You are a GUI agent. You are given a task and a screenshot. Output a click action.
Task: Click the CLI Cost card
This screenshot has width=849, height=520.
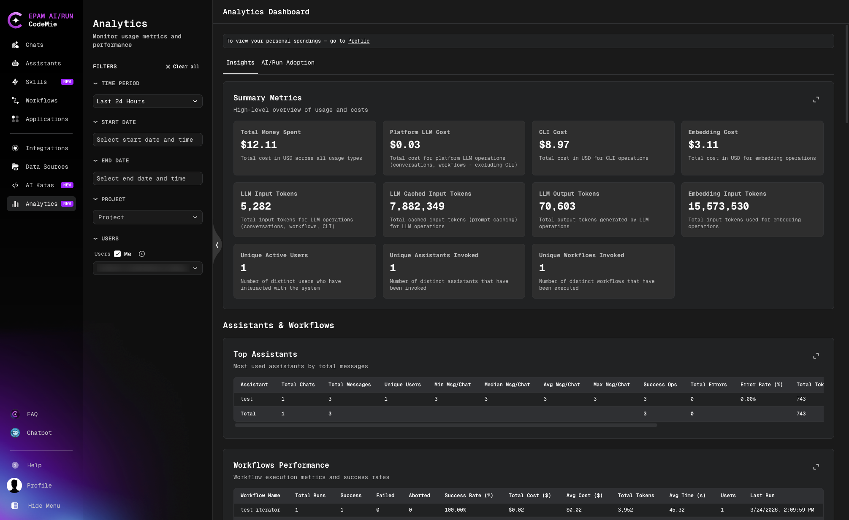click(603, 148)
